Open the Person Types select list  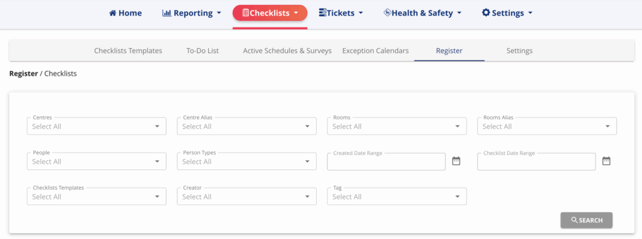point(246,161)
